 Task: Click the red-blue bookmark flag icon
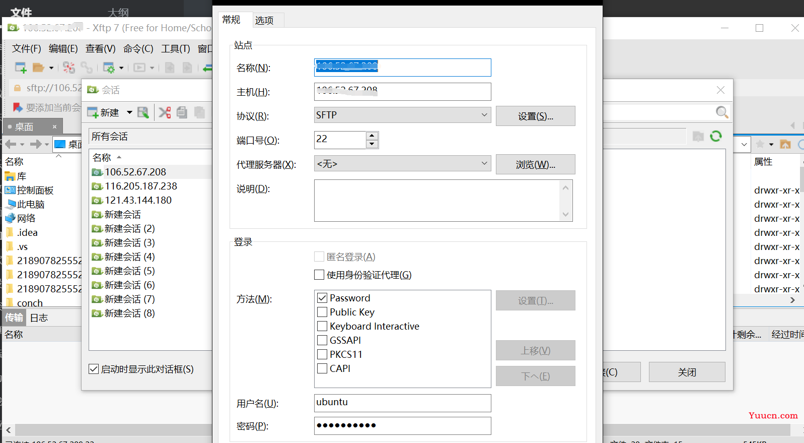[18, 107]
